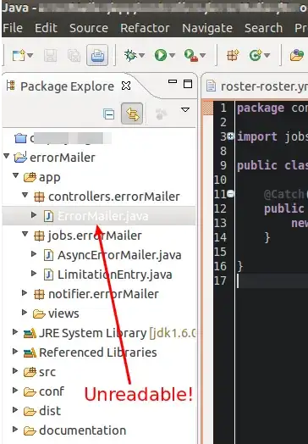Collapse the errorMailer project tree node
This screenshot has height=444, width=308.
(x=7, y=156)
